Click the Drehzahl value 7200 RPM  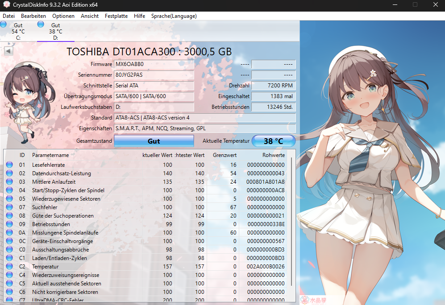click(273, 86)
